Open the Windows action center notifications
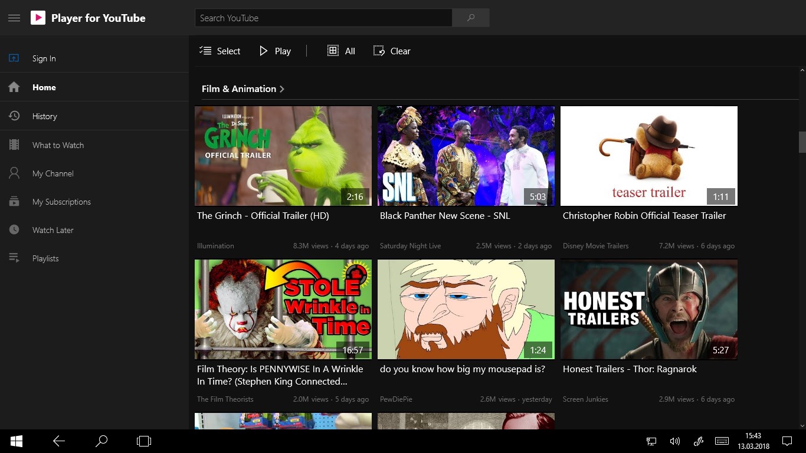806x453 pixels. [787, 441]
